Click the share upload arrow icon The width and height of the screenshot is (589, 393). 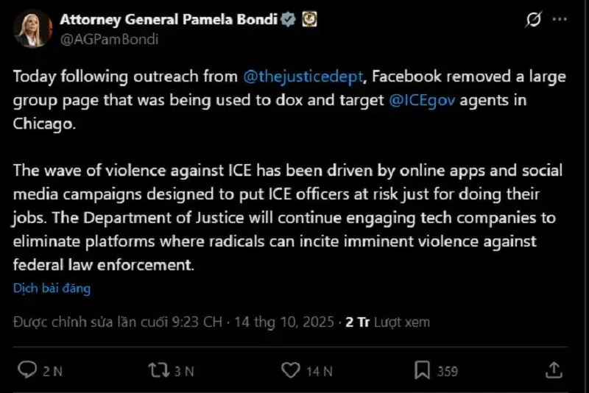tap(554, 370)
